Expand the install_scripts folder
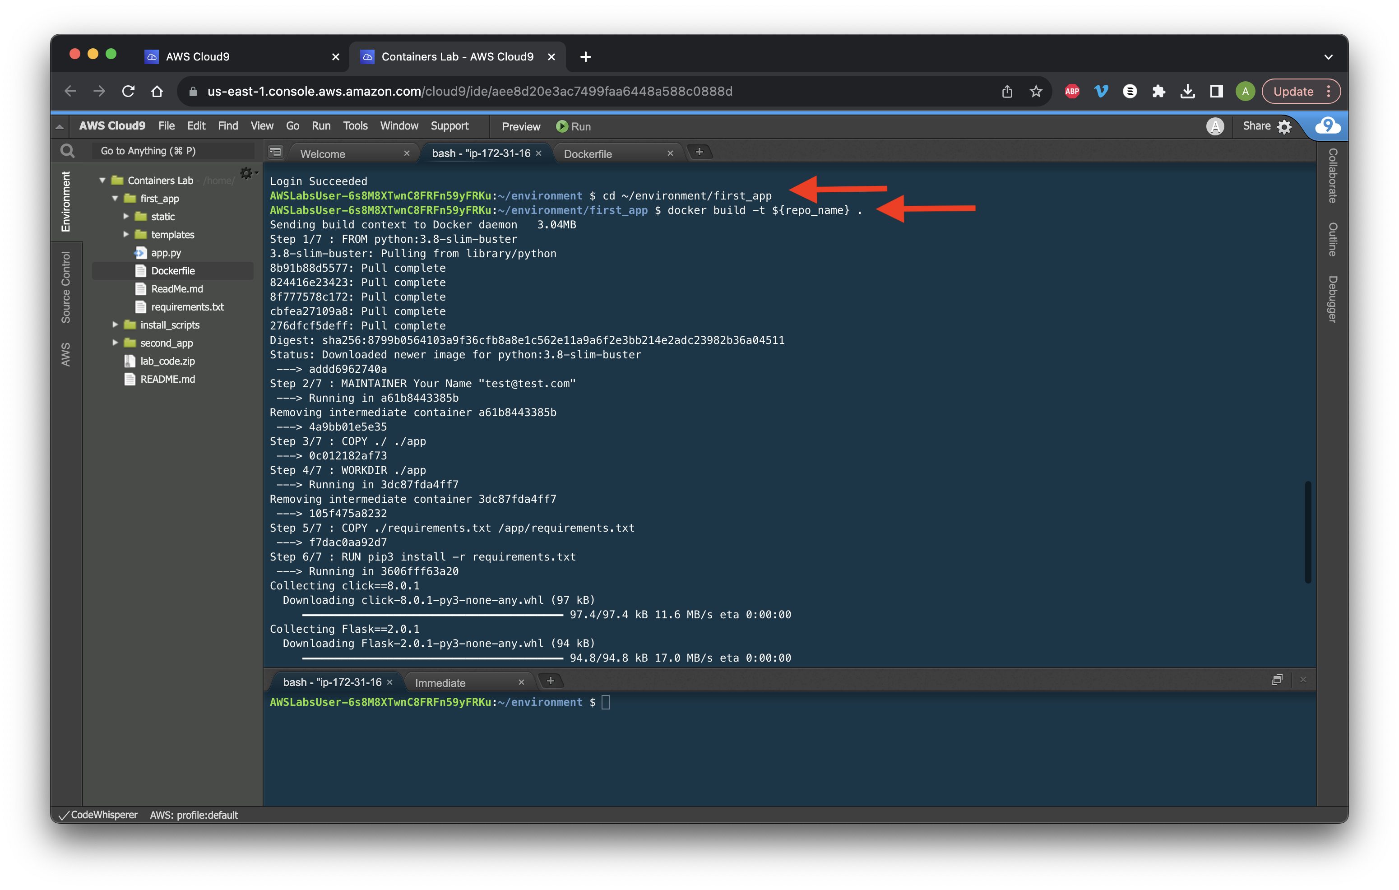 coord(115,324)
